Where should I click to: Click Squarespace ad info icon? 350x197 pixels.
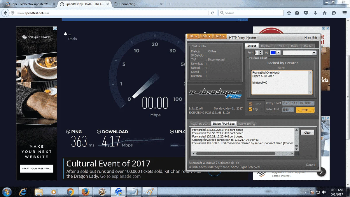pyautogui.click(x=55, y=28)
